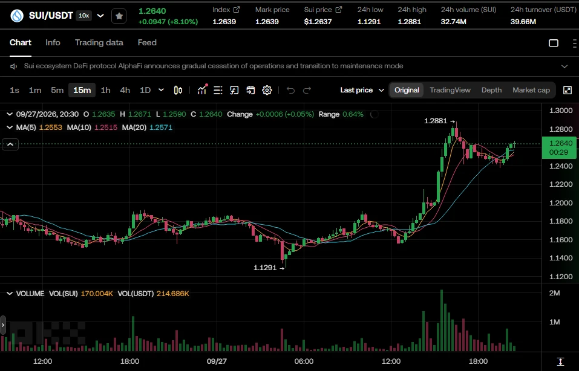Open the indicators icon with red dot
The height and width of the screenshot is (371, 579).
[202, 89]
